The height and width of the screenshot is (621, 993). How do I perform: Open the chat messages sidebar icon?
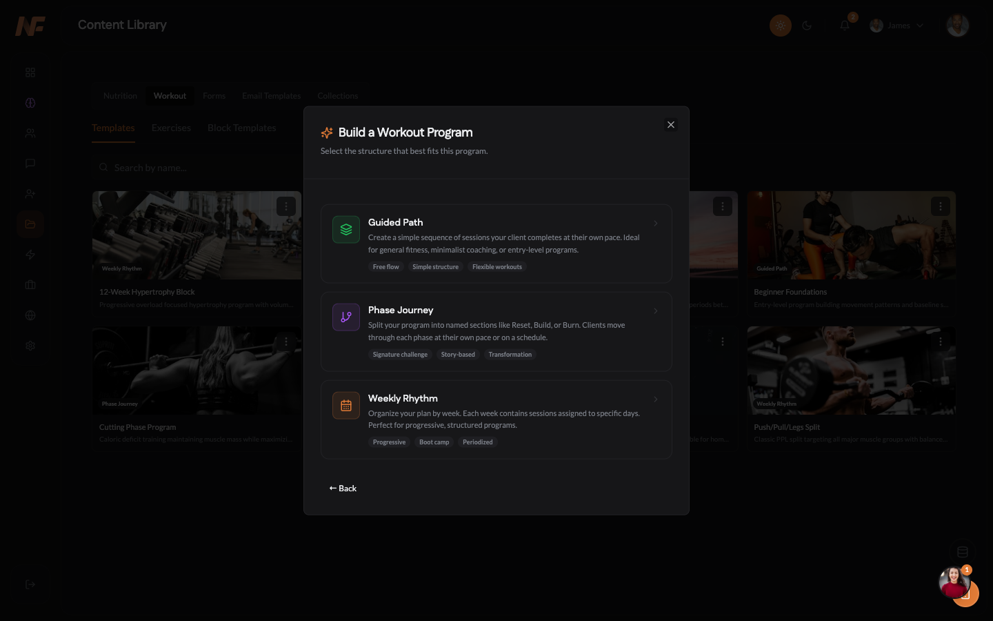tap(30, 164)
